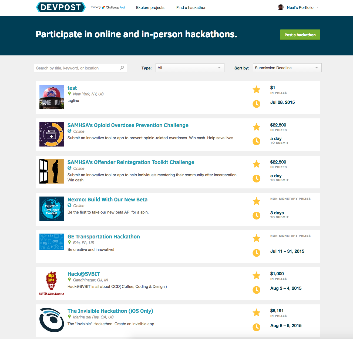Screen dimensions: 353x339
Task: Open Find a hackathon page
Action: 191,8
